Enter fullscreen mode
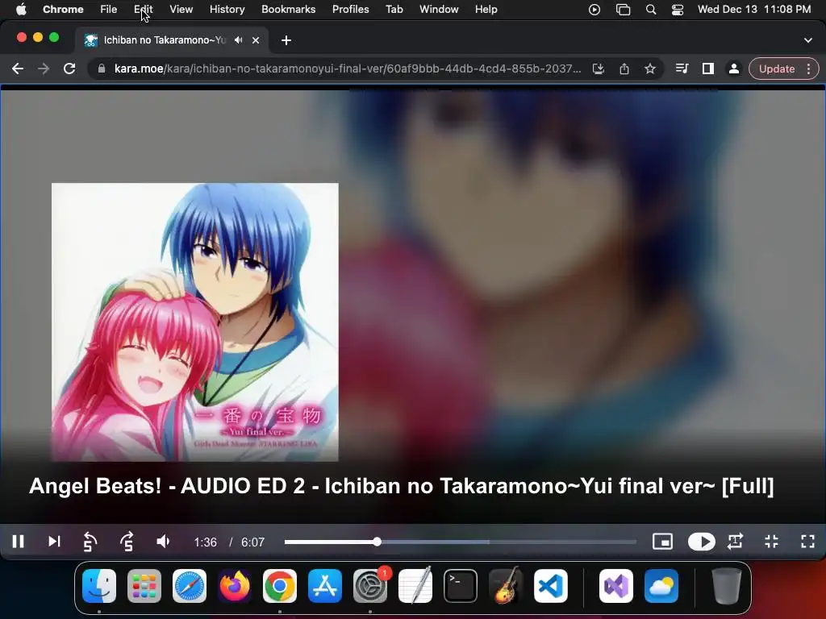The height and width of the screenshot is (619, 826). [x=807, y=542]
